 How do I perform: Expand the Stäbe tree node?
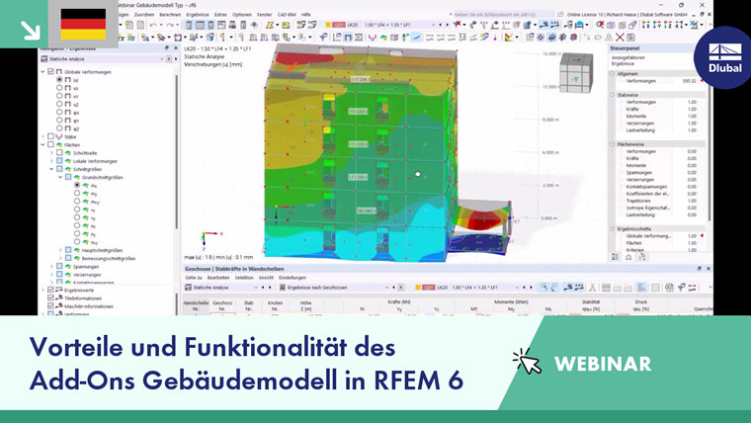click(42, 136)
